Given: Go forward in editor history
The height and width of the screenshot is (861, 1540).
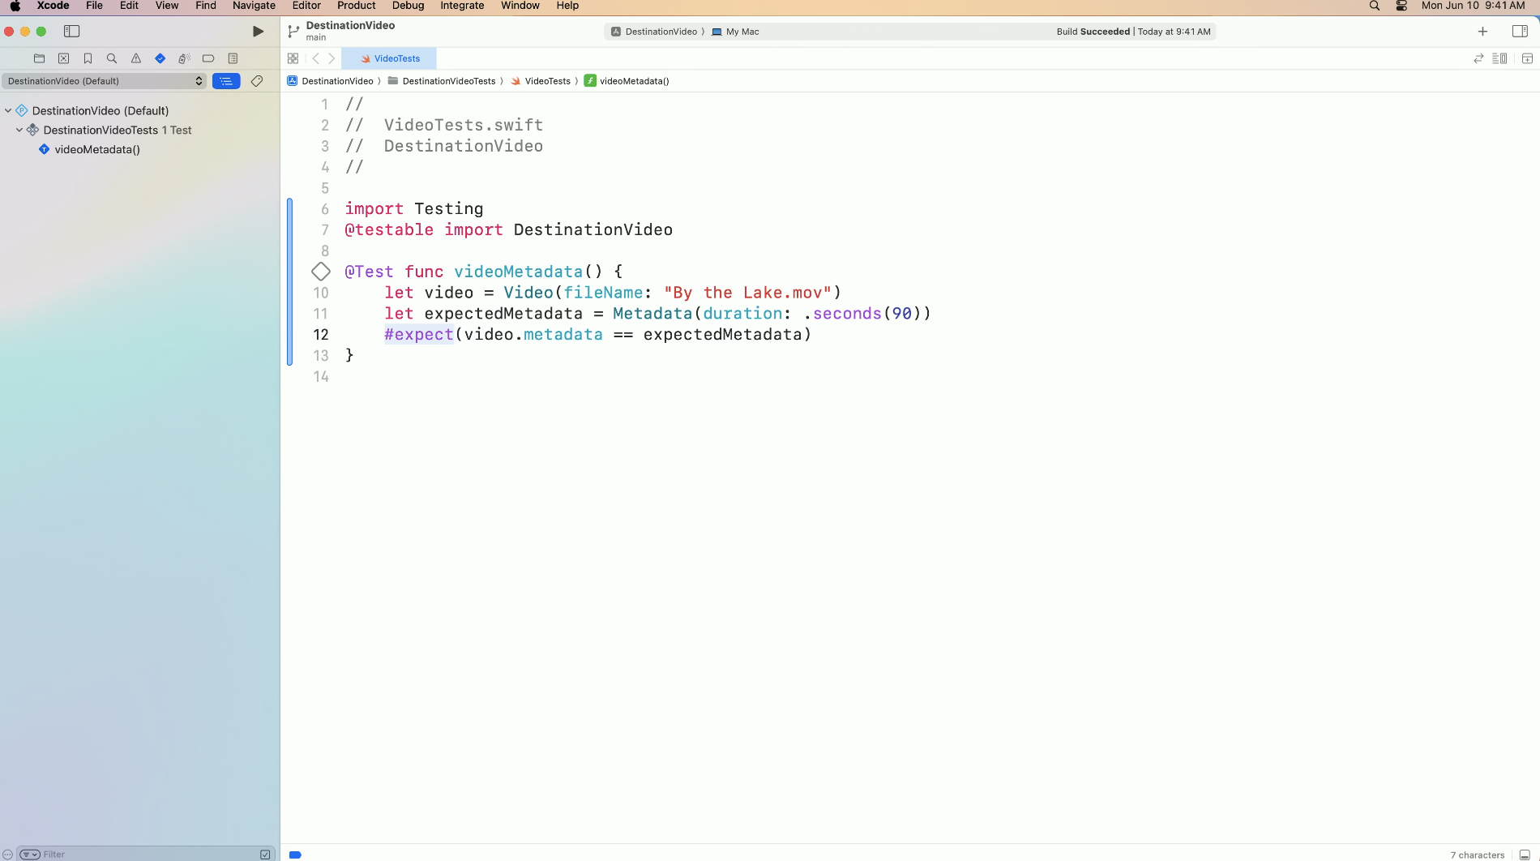Looking at the screenshot, I should [332, 58].
